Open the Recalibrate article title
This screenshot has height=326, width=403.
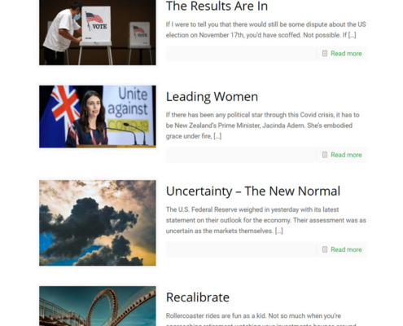click(x=198, y=297)
